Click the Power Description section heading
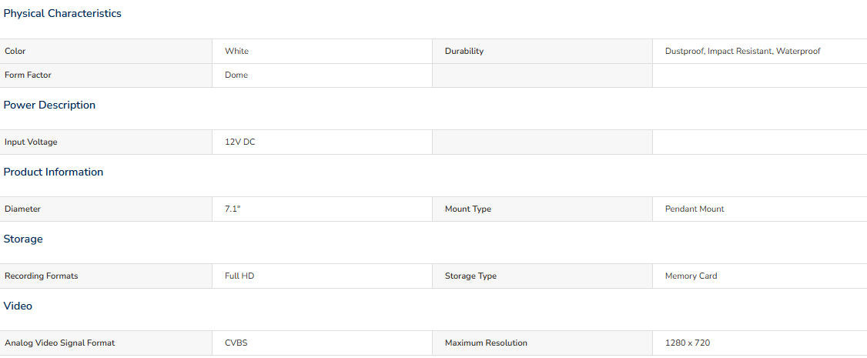 coord(49,105)
